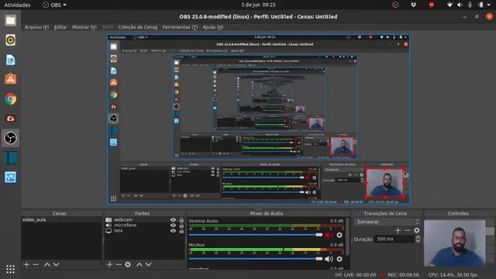This screenshot has width=496, height=279.
Task: Adjust the Mic/Aux volume slider
Action: (256, 259)
